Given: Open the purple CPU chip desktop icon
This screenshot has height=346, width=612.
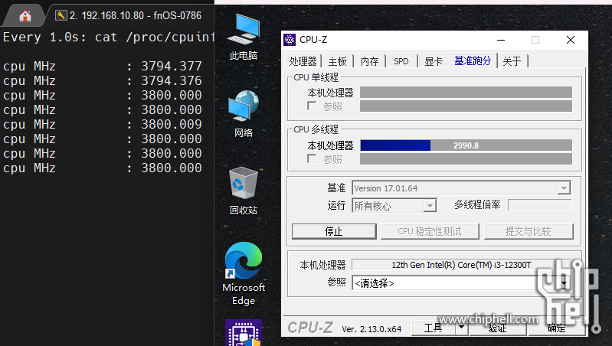Looking at the screenshot, I should (x=244, y=332).
